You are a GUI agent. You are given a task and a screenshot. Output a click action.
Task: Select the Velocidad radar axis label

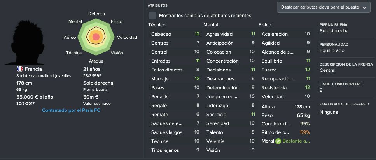[128, 37]
